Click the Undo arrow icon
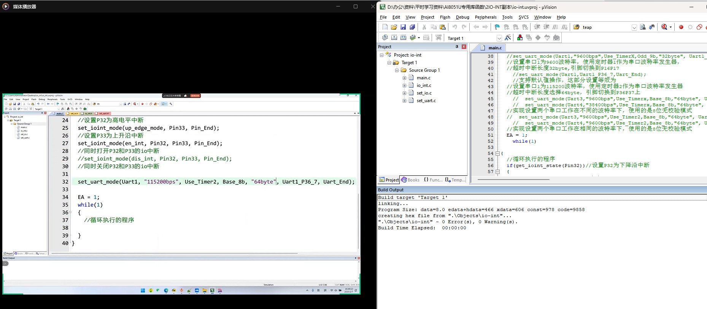The height and width of the screenshot is (309, 707). (x=454, y=27)
